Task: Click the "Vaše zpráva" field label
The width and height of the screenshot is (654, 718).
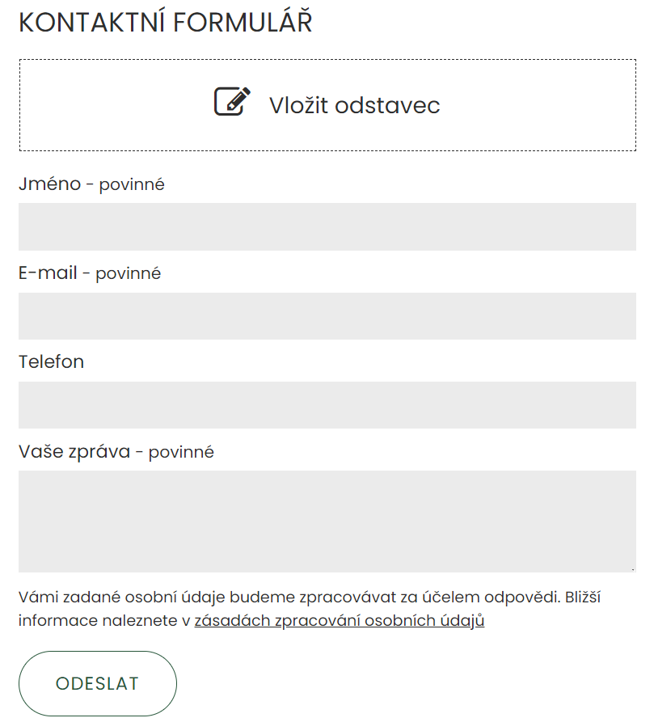Action: click(x=74, y=451)
